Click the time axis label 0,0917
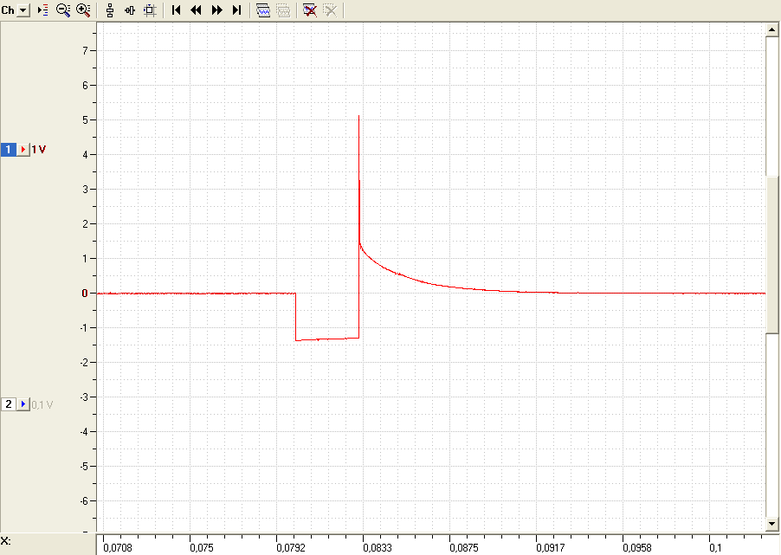Viewport: 781px width, 555px height. (x=551, y=548)
